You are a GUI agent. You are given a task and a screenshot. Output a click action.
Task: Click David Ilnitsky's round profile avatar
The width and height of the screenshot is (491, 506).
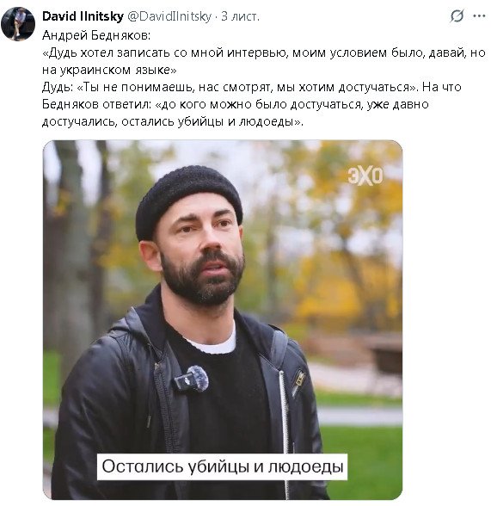[18, 23]
